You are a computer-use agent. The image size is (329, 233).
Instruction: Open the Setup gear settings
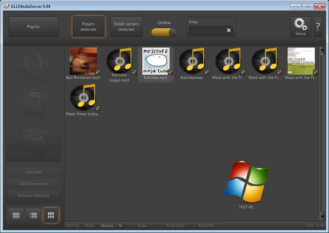click(x=301, y=26)
